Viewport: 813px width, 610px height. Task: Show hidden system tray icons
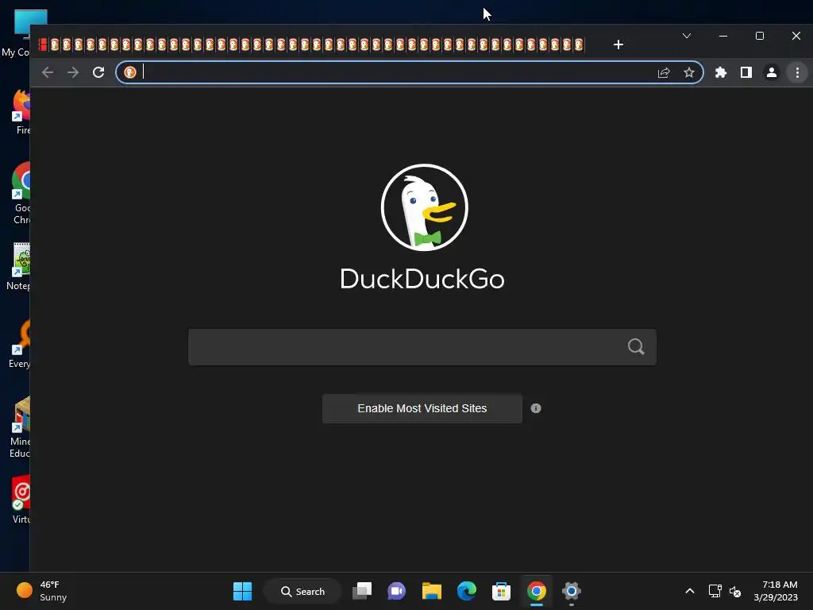click(x=690, y=591)
